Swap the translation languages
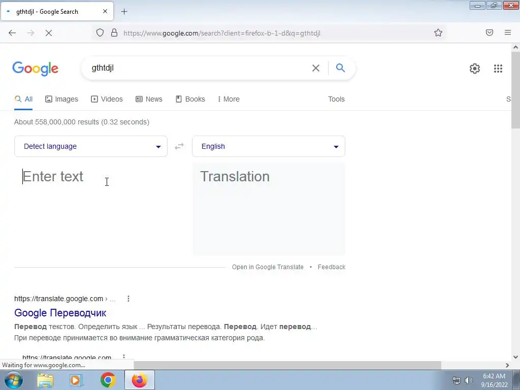Image resolution: width=520 pixels, height=390 pixels. click(x=179, y=146)
